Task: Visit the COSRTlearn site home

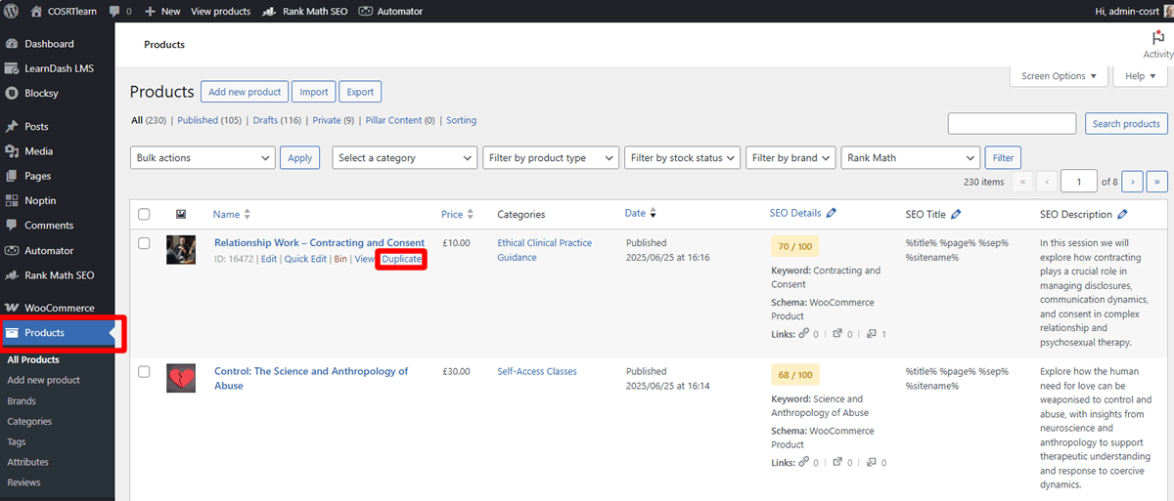Action: coord(65,12)
